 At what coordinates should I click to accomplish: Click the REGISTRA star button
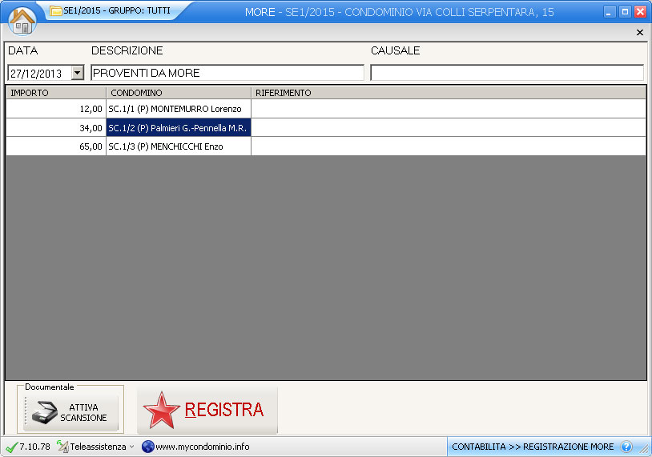207,411
